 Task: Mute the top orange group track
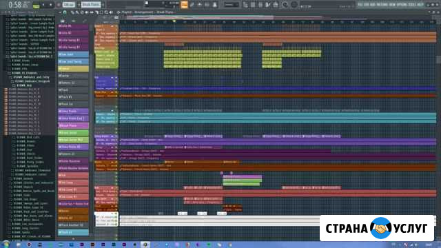pos(116,26)
